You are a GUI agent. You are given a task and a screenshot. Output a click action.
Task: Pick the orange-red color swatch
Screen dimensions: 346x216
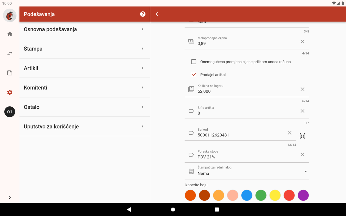(x=190, y=195)
